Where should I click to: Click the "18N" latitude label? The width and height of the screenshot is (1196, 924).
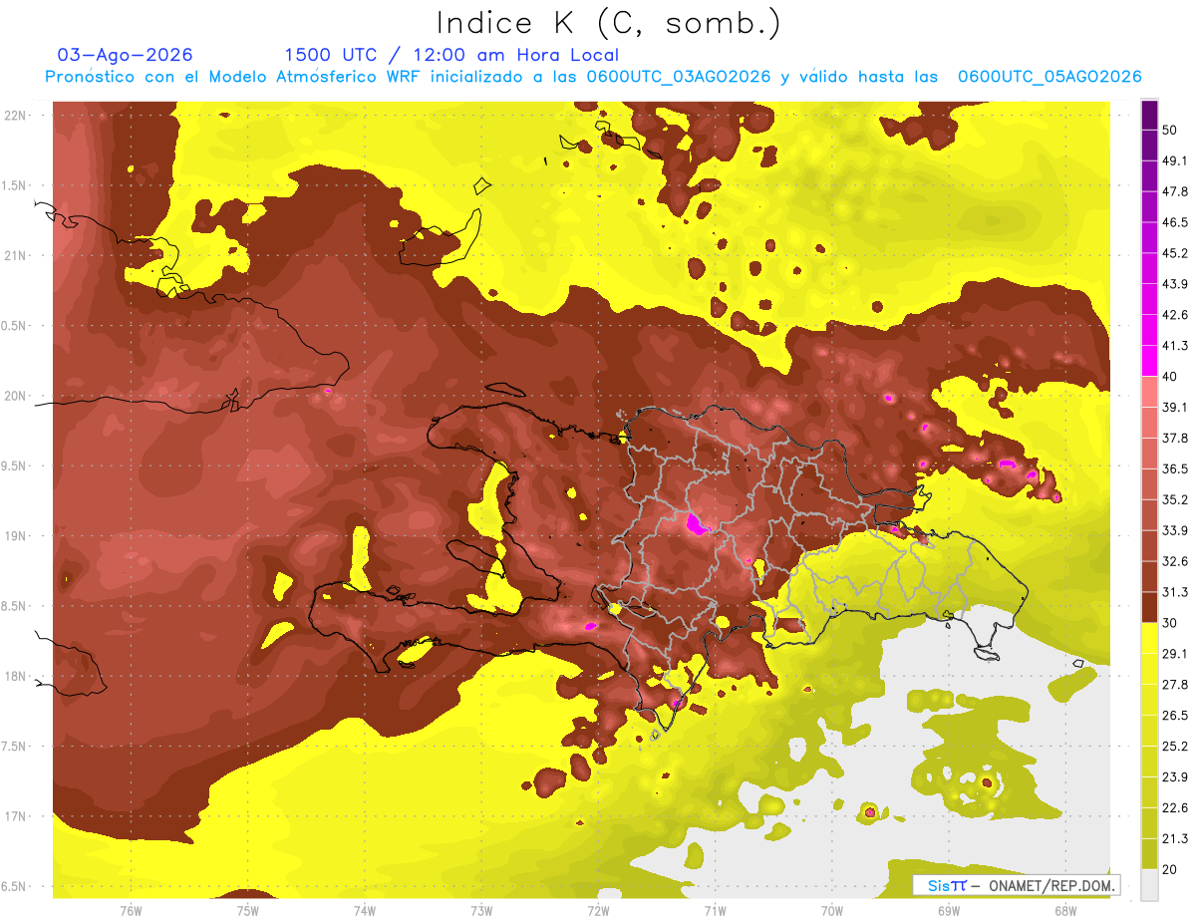coord(16,676)
